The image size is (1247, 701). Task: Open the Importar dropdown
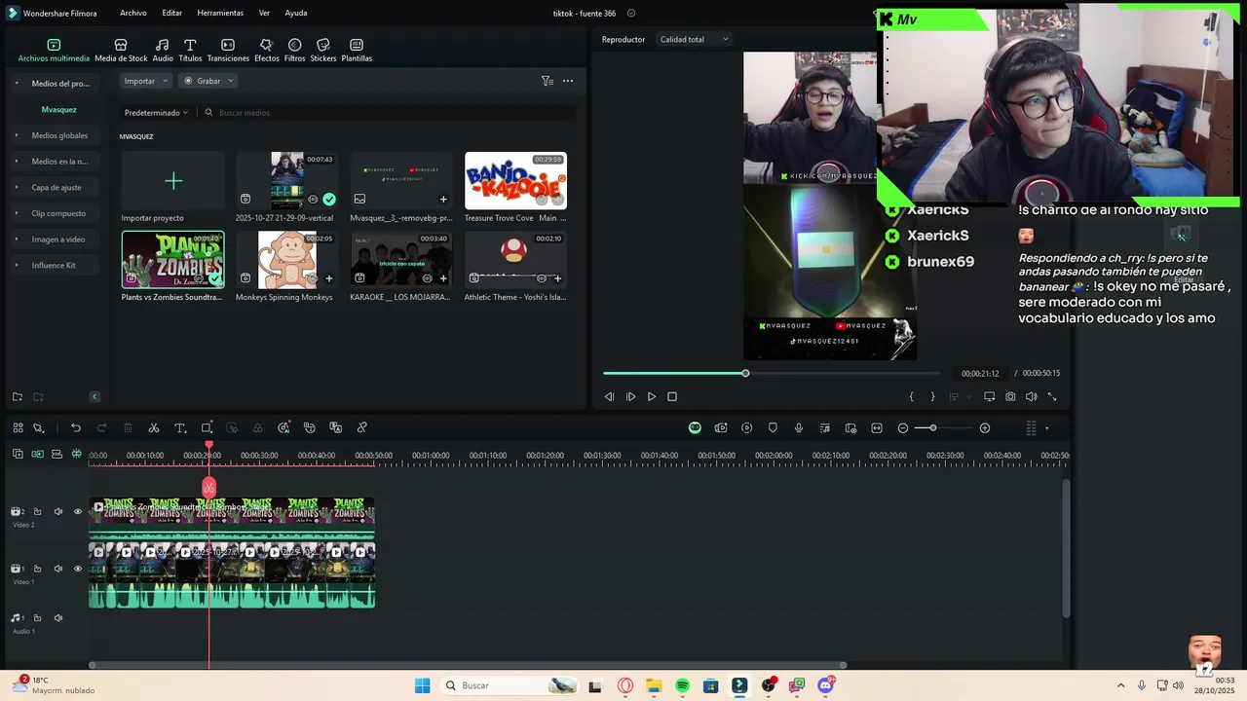click(x=145, y=81)
